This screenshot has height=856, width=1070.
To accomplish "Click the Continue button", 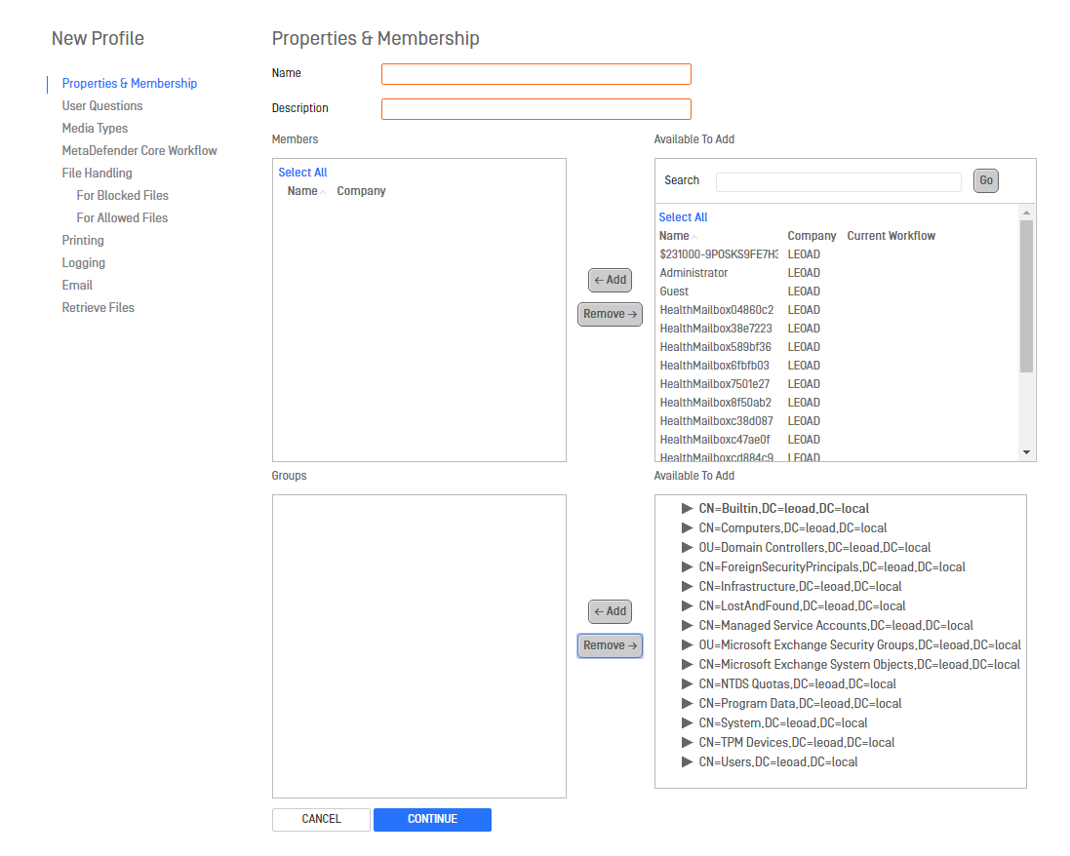I will [x=432, y=819].
